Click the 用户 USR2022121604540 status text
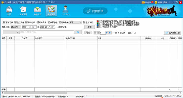183x98 pixels. [16, 96]
